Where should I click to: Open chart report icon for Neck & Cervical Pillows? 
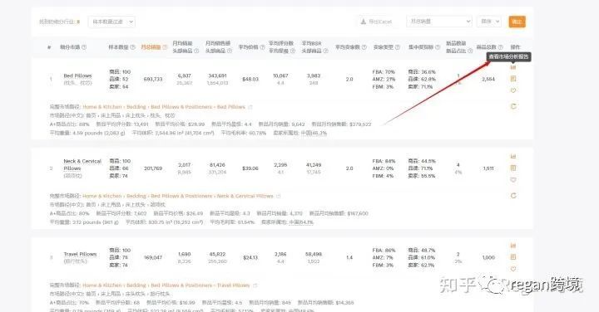(x=513, y=157)
